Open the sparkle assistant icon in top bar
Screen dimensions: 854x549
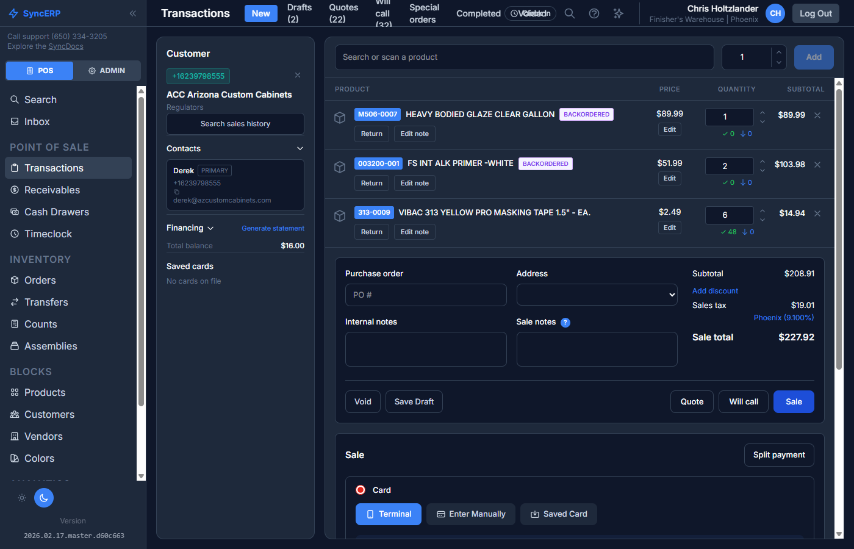tap(619, 13)
